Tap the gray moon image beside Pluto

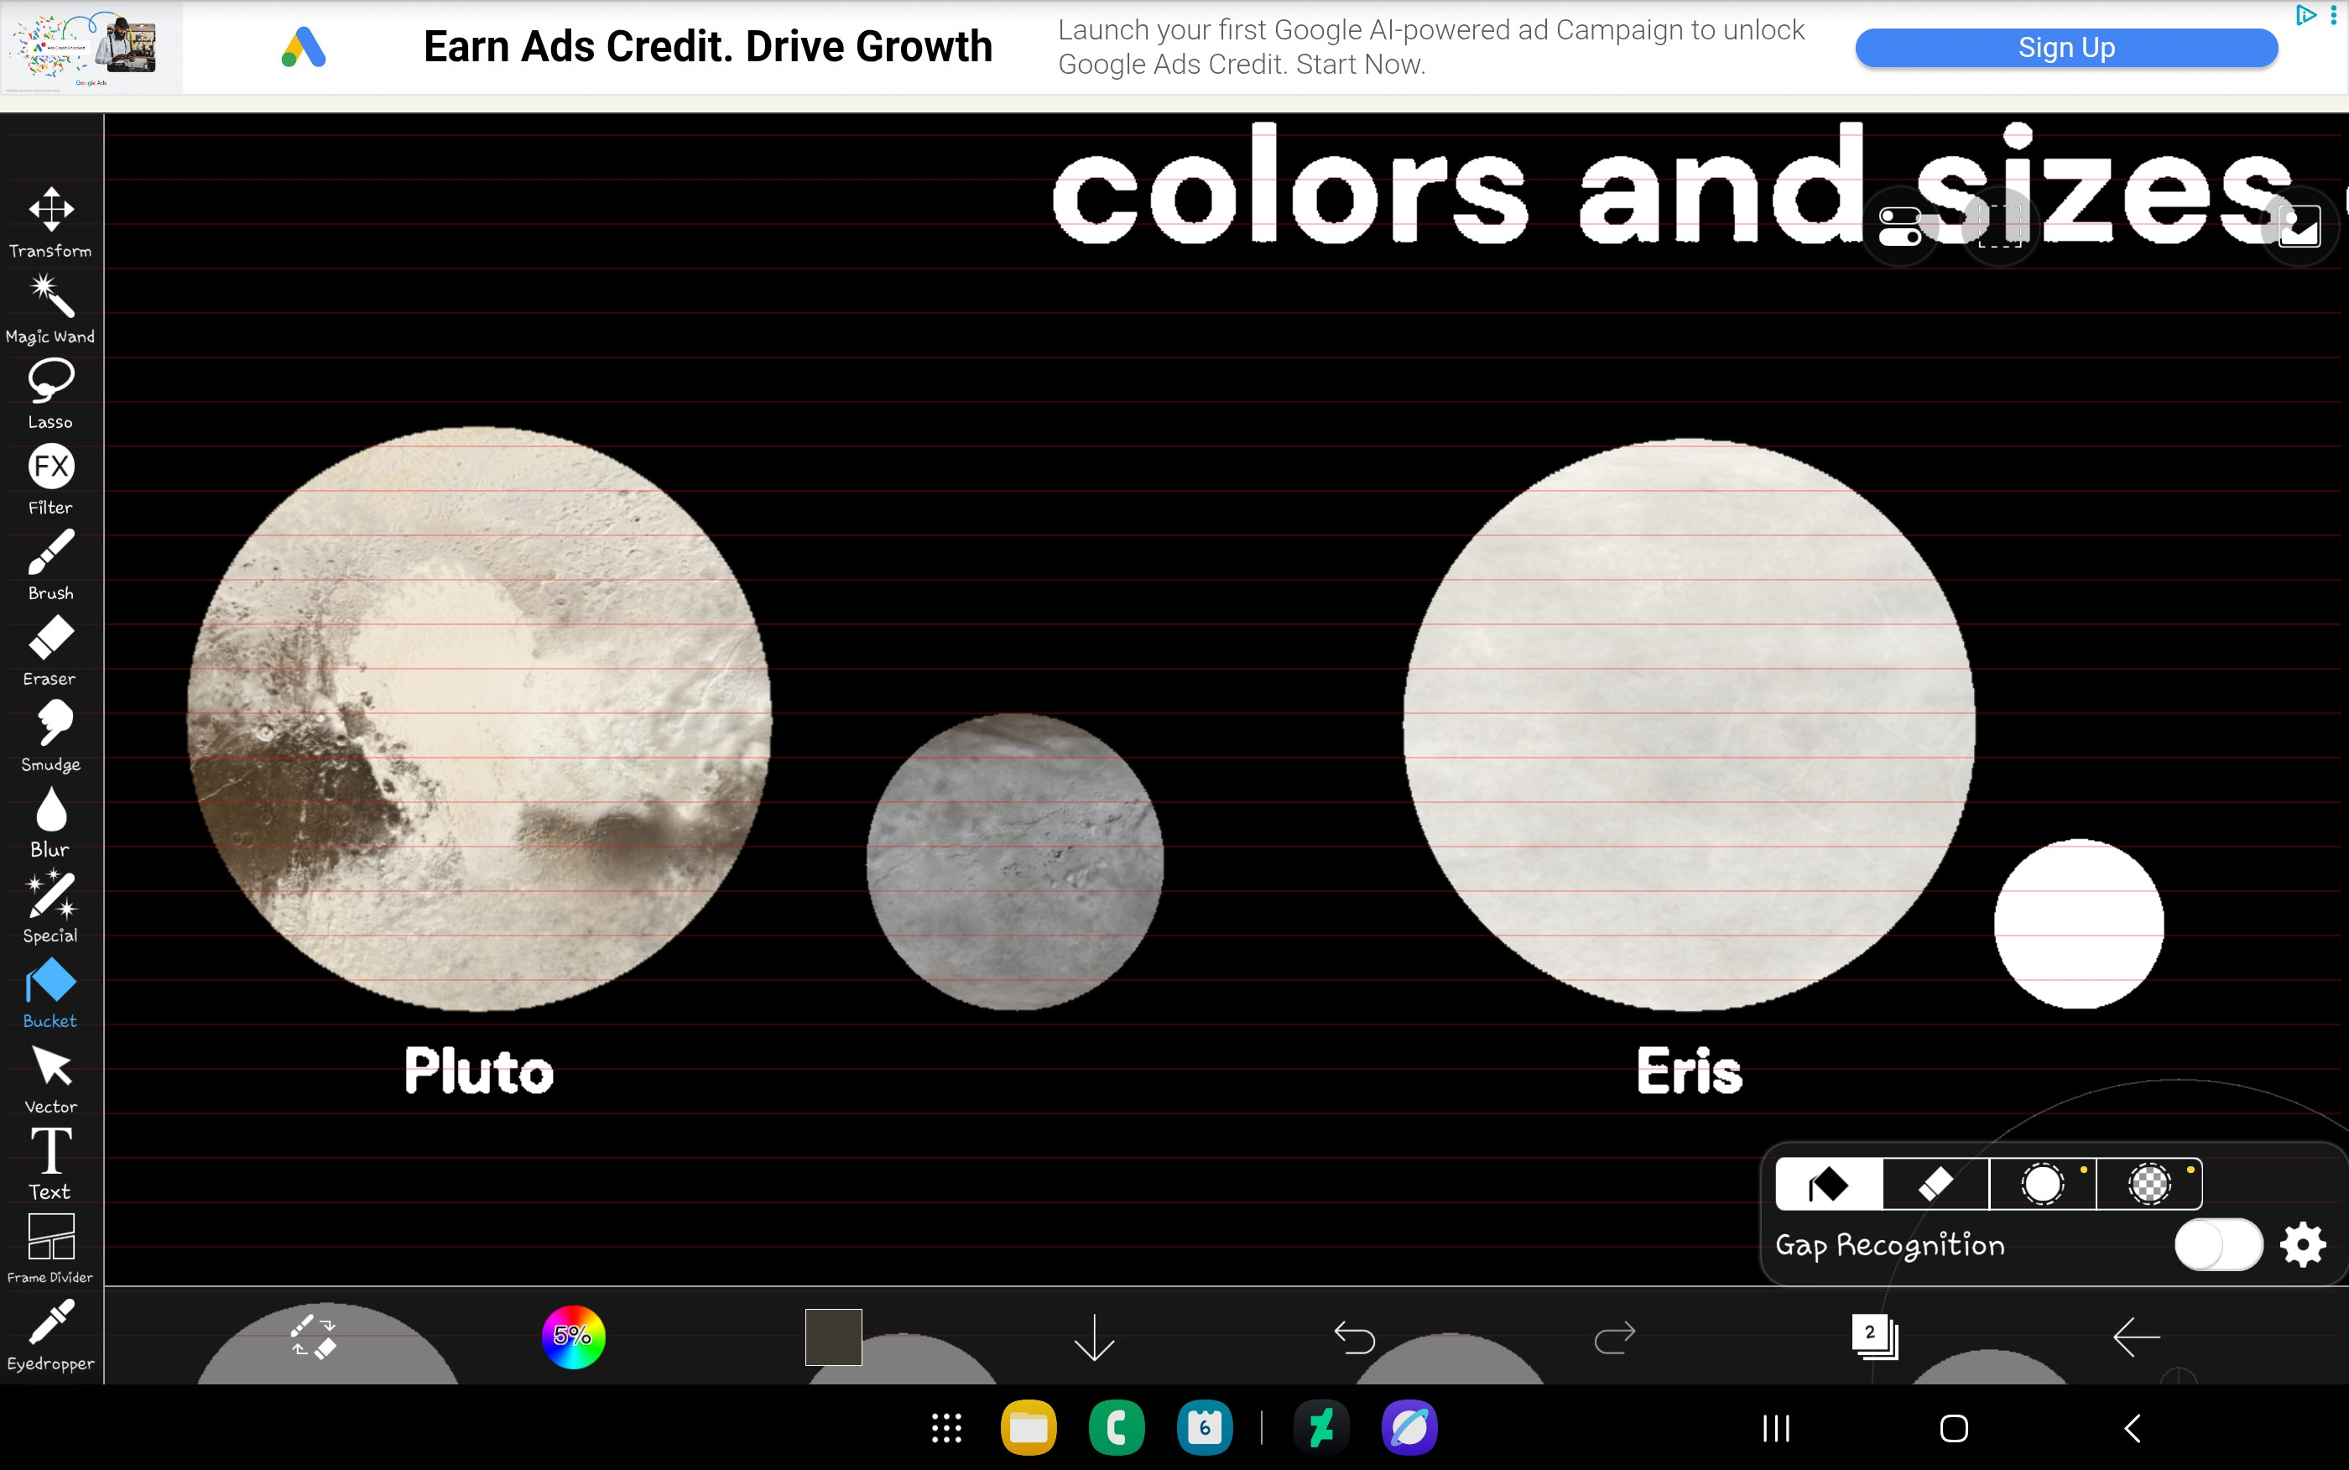click(1014, 862)
